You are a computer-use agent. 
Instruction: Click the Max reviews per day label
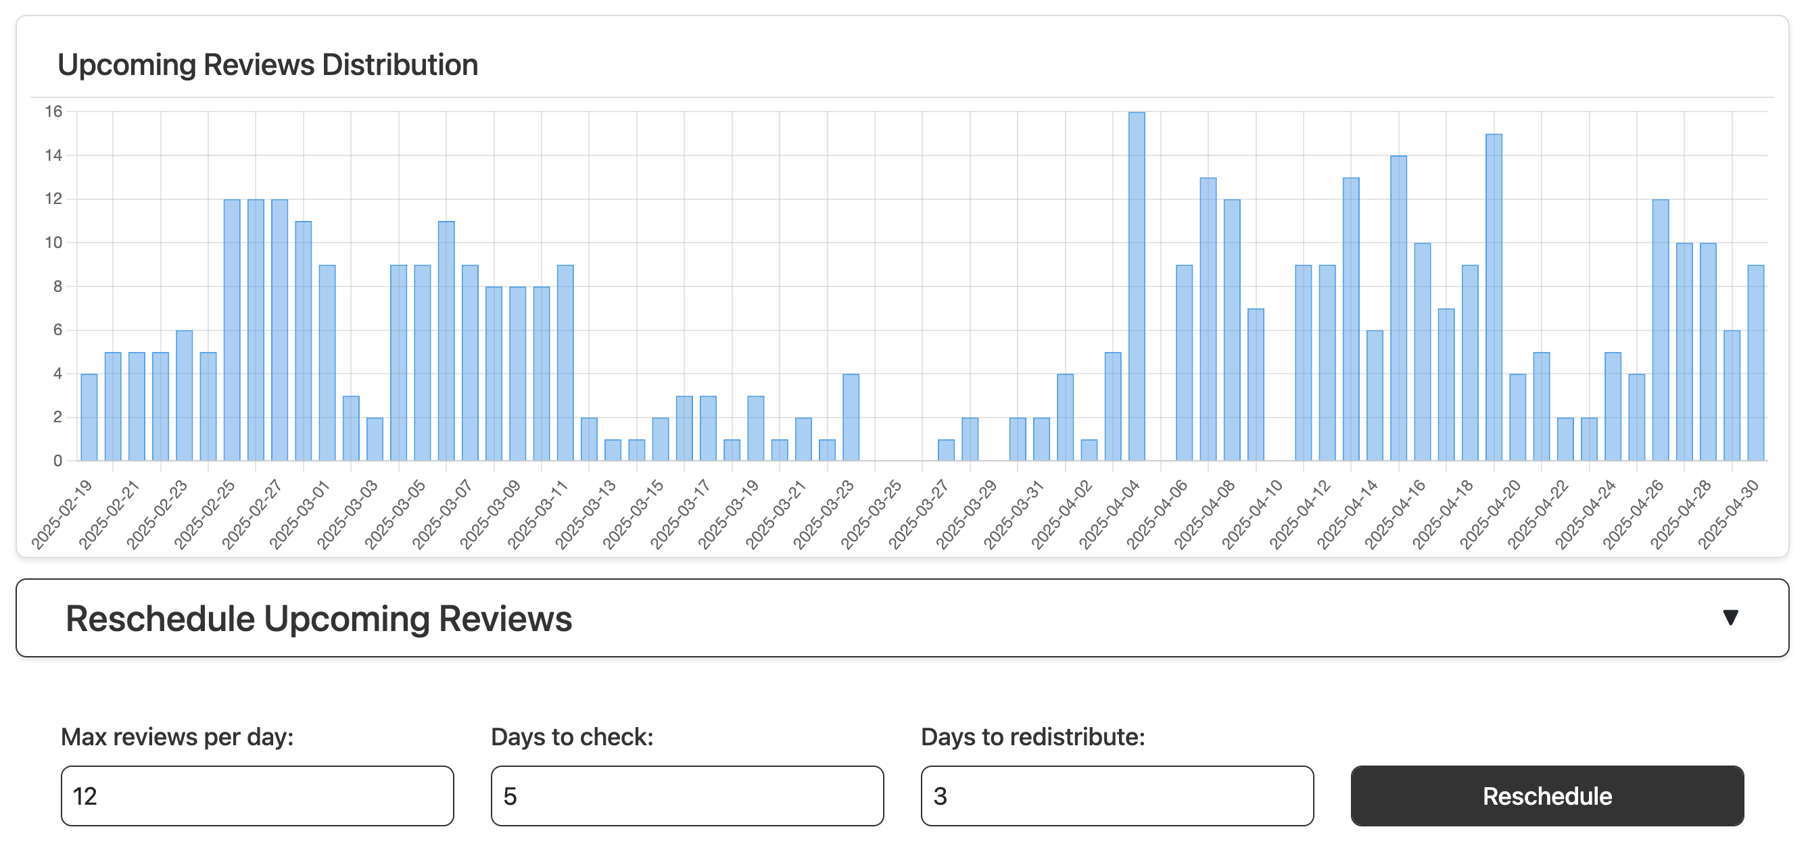click(x=177, y=737)
